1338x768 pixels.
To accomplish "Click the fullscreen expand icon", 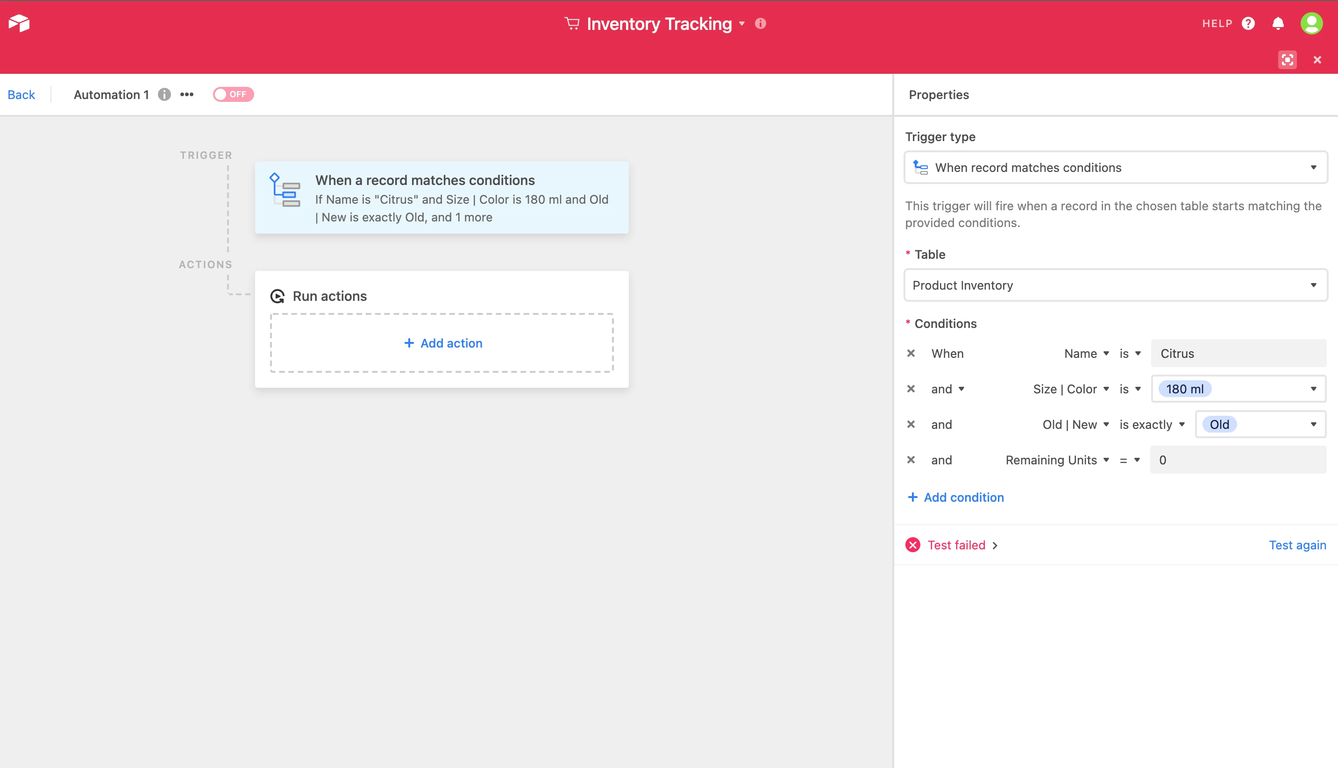I will [1288, 60].
